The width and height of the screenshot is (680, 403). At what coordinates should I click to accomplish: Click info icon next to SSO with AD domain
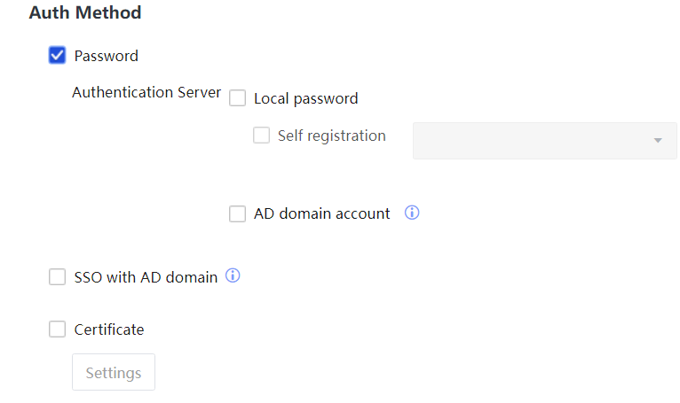[233, 275]
